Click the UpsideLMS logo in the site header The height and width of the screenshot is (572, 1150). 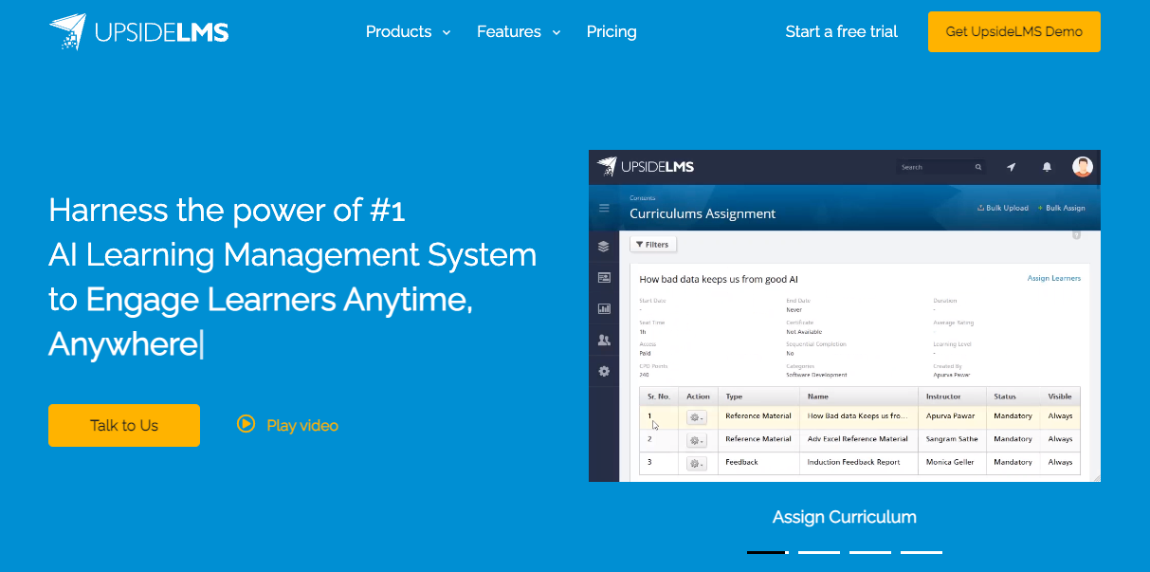click(139, 31)
